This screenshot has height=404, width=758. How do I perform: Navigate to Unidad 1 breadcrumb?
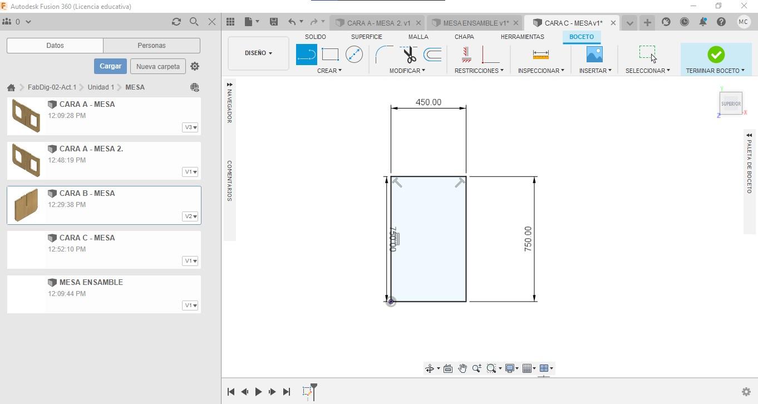pyautogui.click(x=101, y=87)
